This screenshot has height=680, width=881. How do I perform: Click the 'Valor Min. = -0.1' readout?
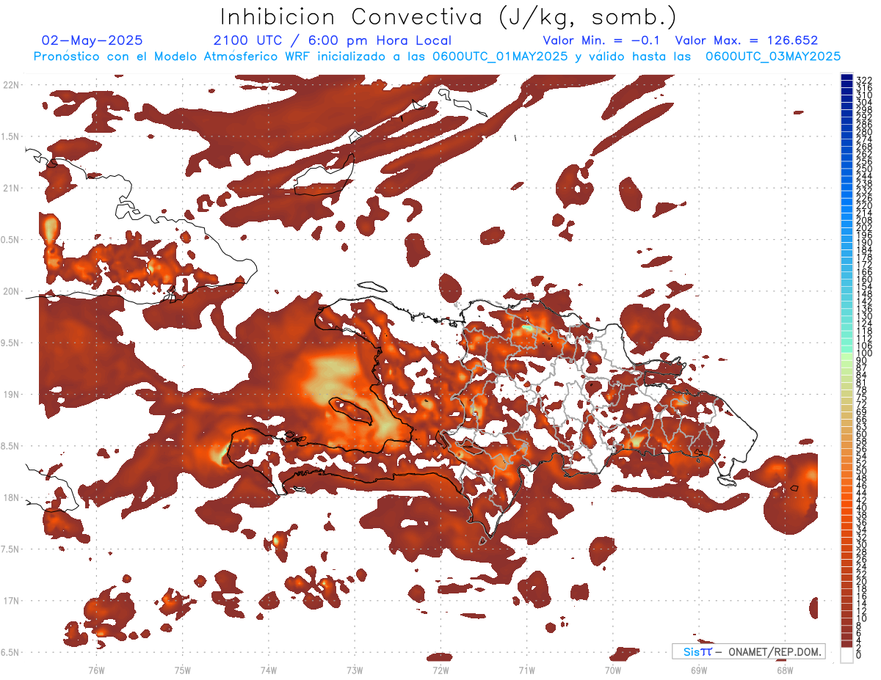tap(603, 40)
